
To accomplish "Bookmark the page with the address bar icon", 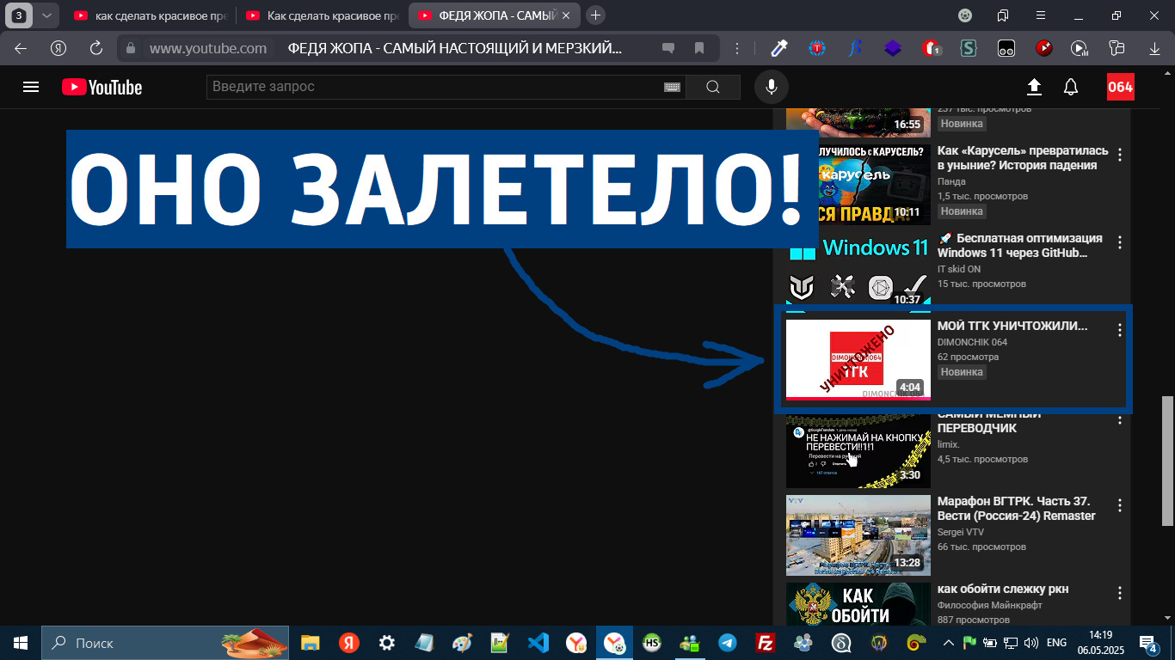I will pyautogui.click(x=699, y=48).
